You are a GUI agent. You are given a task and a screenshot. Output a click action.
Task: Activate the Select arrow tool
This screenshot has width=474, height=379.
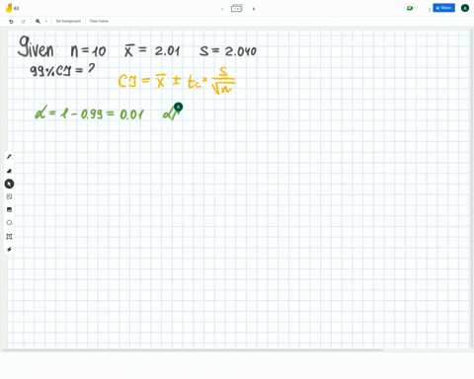click(9, 184)
